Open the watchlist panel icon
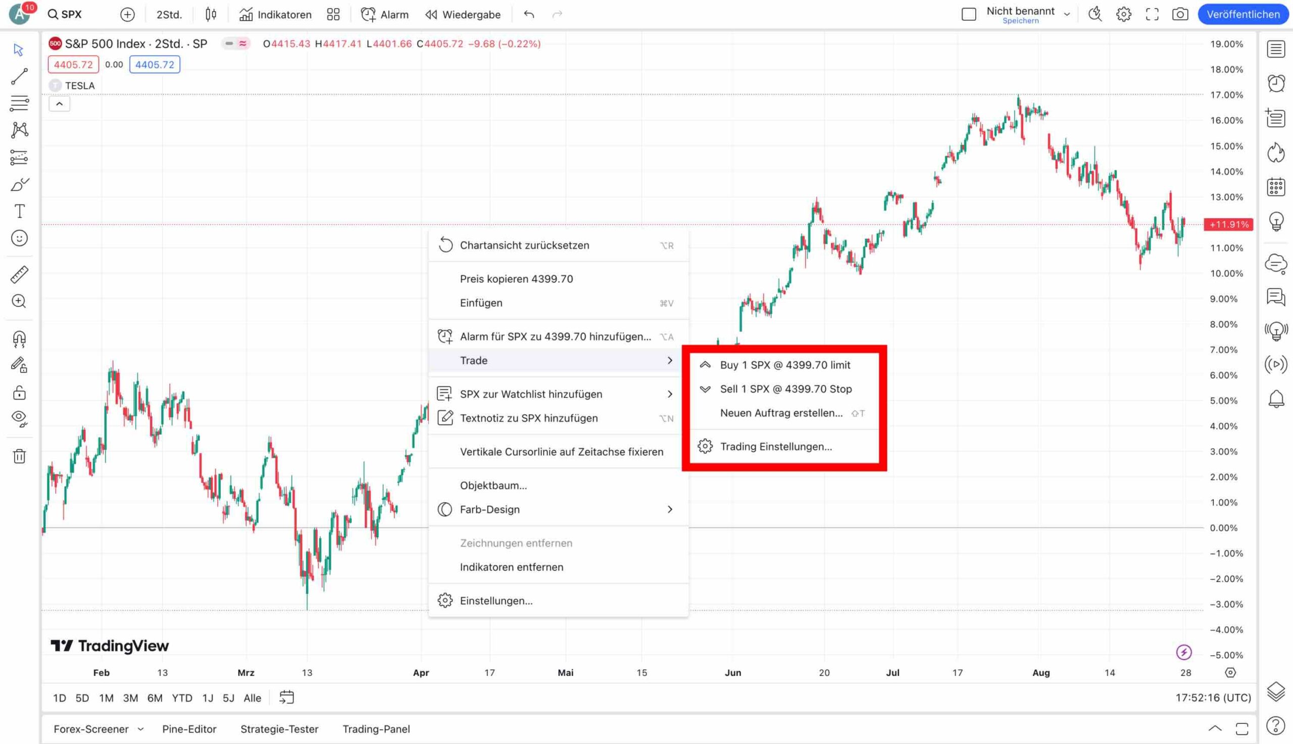Image resolution: width=1293 pixels, height=744 pixels. (x=1276, y=49)
